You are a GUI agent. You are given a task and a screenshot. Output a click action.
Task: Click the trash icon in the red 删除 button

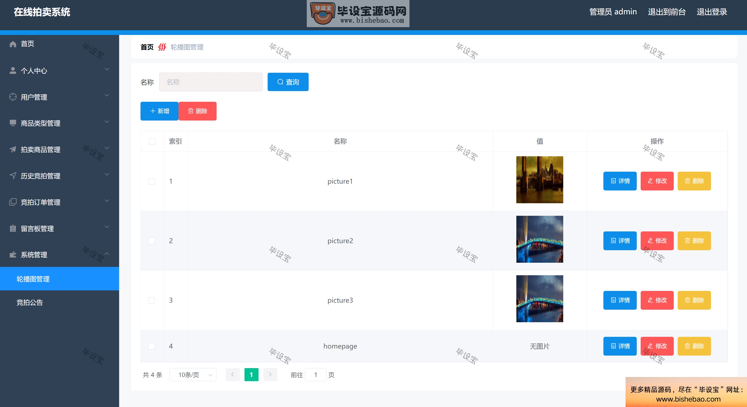click(191, 111)
